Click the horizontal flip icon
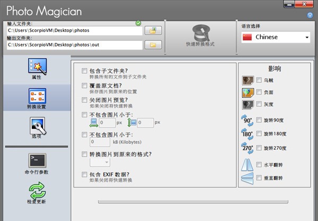318x221 pixels. pos(247,165)
